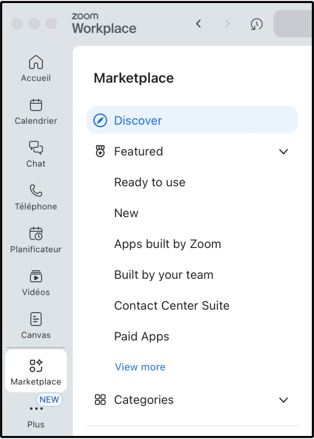This screenshot has height=439, width=314.
Task: Click the Categories label
Action: pos(144,400)
